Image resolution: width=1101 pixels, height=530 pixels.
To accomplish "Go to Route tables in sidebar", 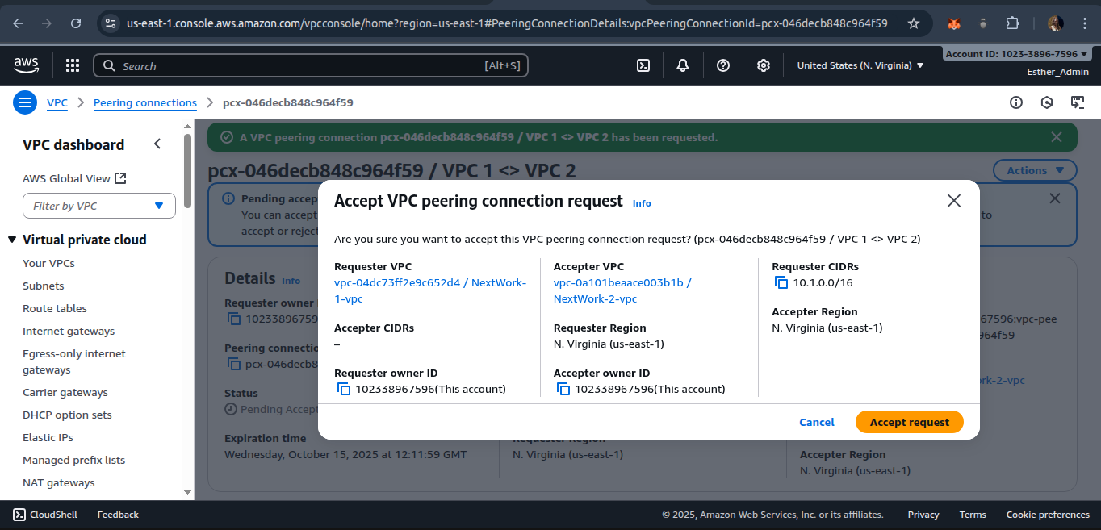I will (55, 308).
